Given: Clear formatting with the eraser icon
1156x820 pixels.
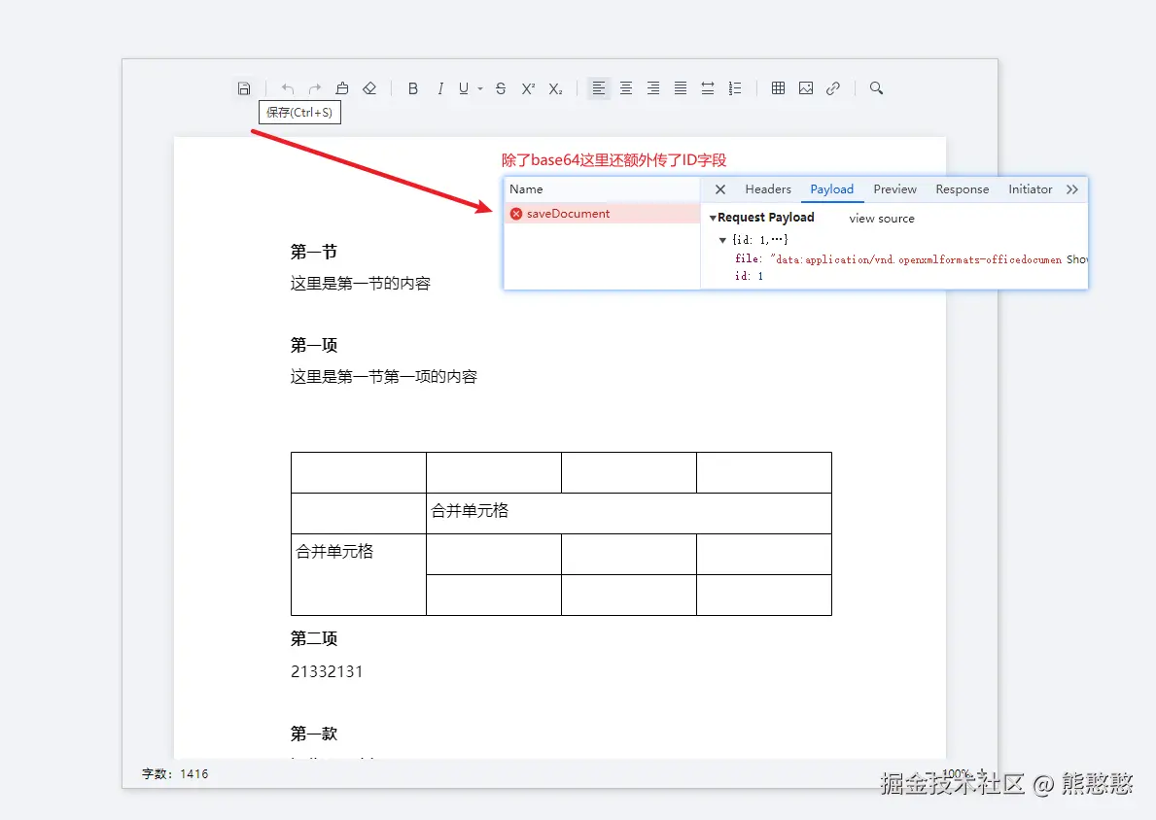Looking at the screenshot, I should click(369, 88).
